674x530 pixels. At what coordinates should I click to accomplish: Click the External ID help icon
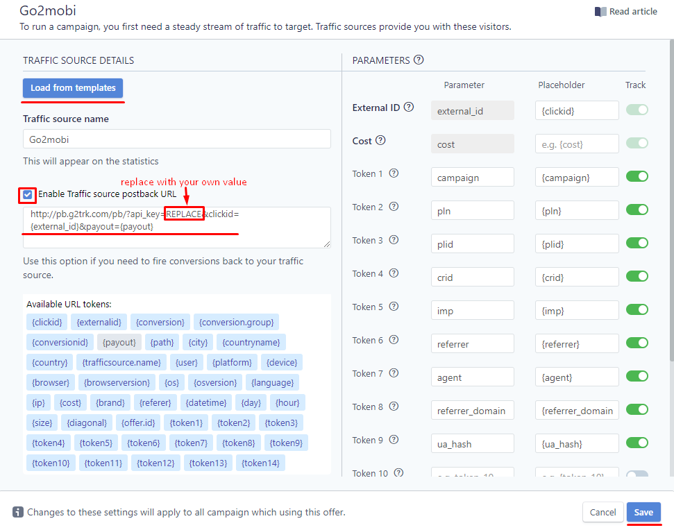point(409,107)
